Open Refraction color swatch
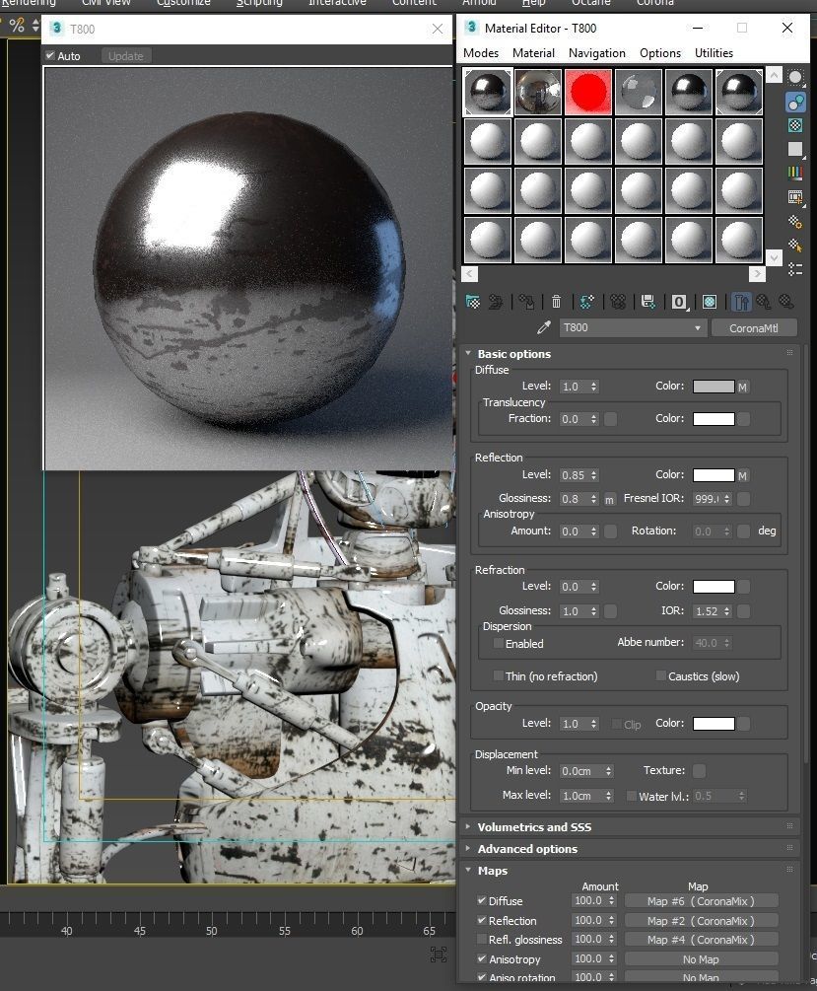This screenshot has height=991, width=817. click(714, 587)
